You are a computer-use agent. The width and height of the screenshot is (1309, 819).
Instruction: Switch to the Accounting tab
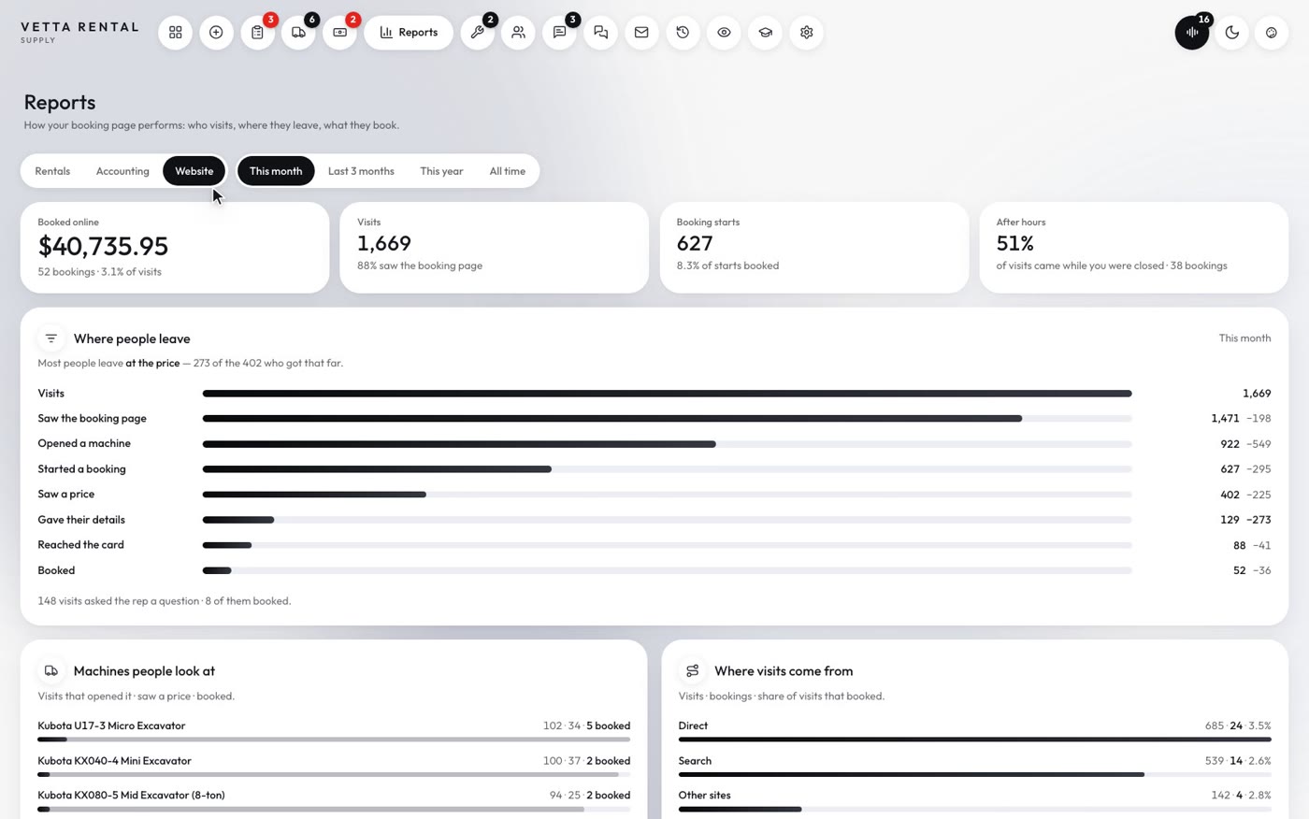tap(122, 171)
